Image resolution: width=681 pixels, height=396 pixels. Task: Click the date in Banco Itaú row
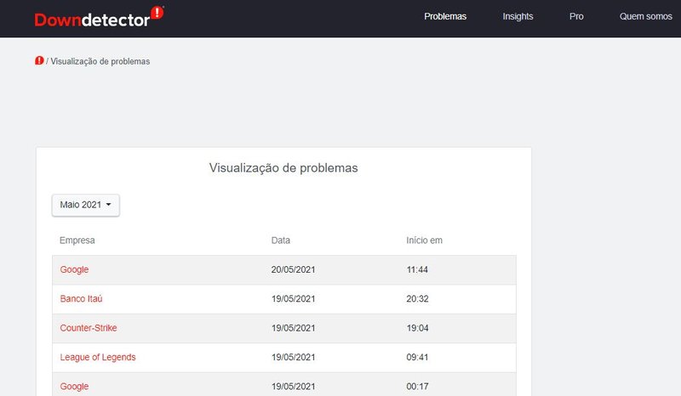click(293, 298)
